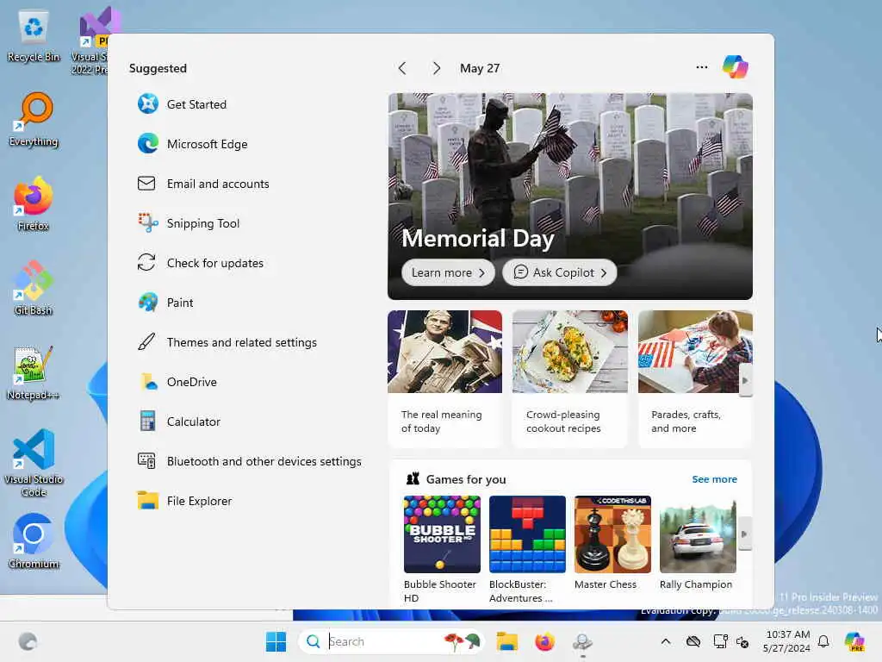Click the May 27 date label
Screen dimensions: 882x662
coord(480,68)
